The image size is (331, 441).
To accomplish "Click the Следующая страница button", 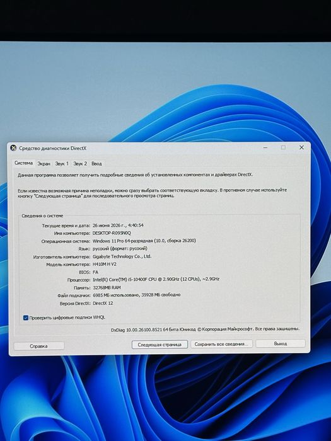I will [160, 345].
